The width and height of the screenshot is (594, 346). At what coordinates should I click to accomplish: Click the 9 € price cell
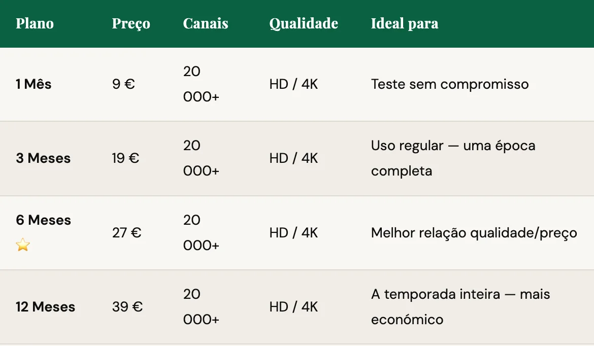pos(123,84)
